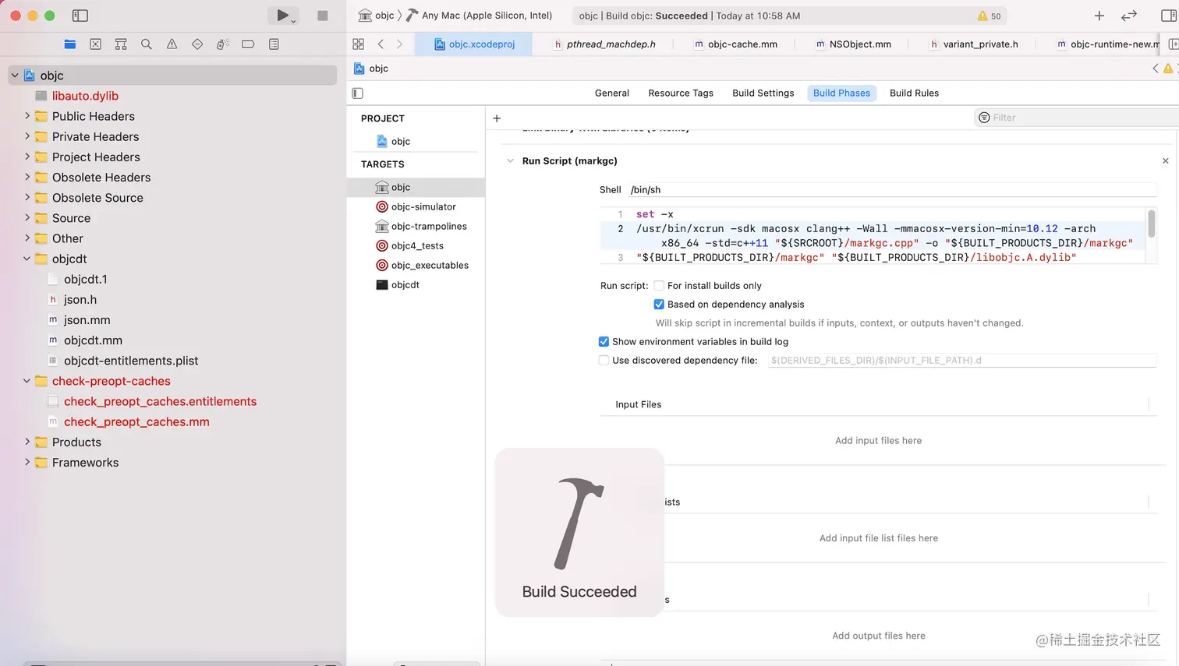1179x666 pixels.
Task: Open the NSObject.mm editor tab
Action: 853,44
